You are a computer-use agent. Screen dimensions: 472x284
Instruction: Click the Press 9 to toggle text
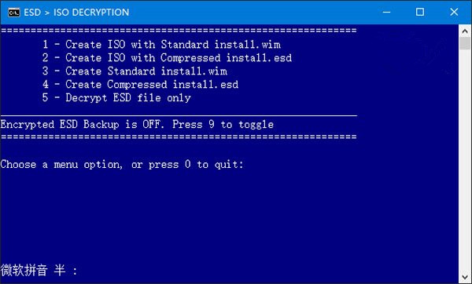[x=223, y=124]
